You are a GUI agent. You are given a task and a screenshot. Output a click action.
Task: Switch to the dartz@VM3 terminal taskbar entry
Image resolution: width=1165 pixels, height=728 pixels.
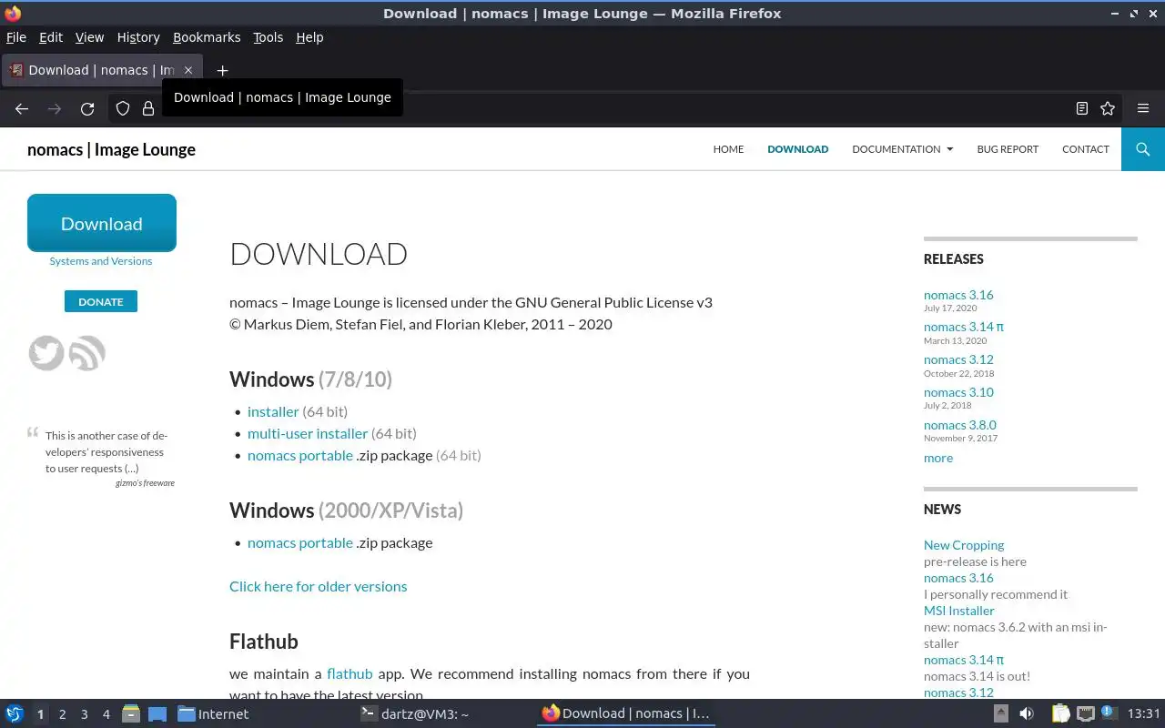414,713
